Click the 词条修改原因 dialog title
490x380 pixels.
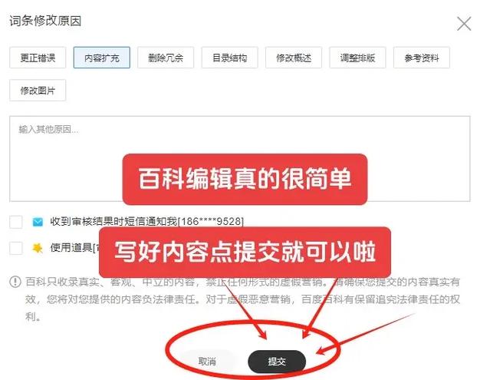(45, 21)
